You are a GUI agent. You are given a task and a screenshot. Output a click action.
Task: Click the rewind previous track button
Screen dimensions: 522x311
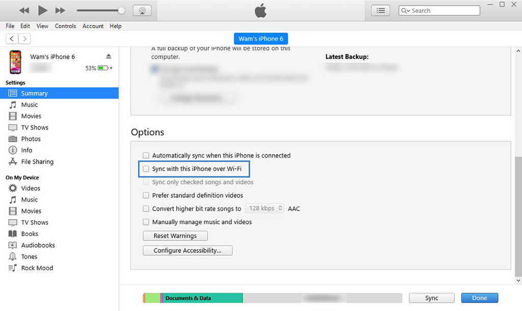[24, 11]
